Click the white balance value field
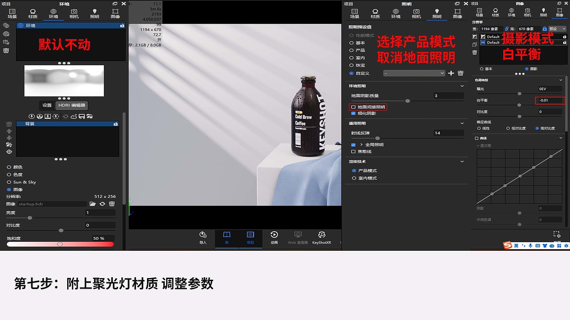 click(550, 100)
